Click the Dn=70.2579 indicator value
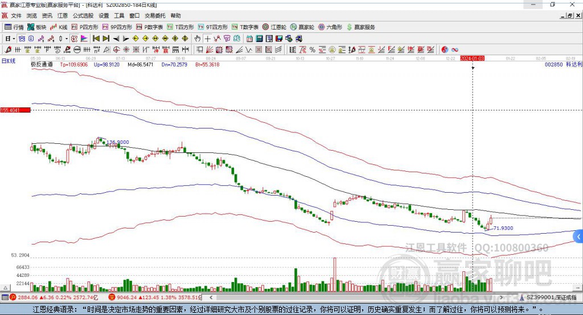583x315 pixels. tap(174, 65)
